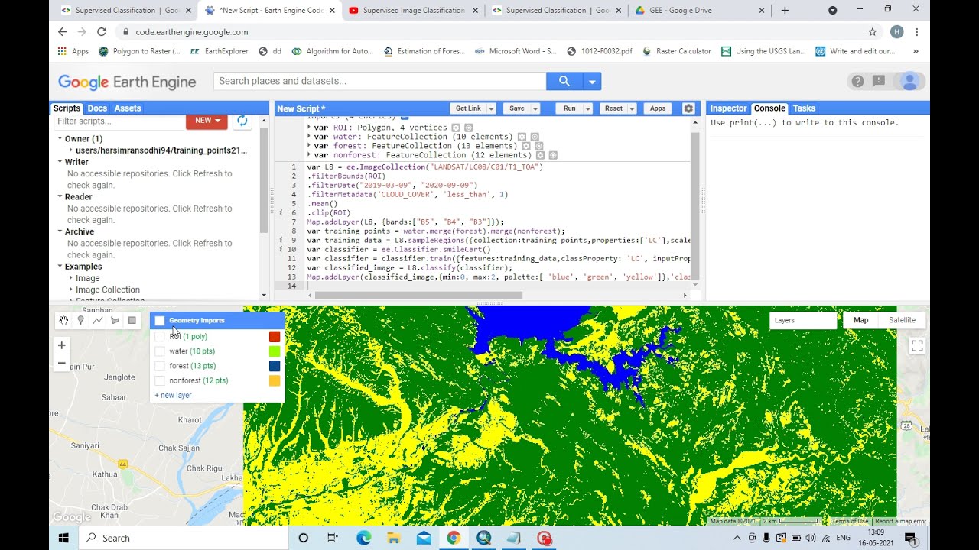This screenshot has height=550, width=979.
Task: Open Microsoft Edge from the taskbar
Action: point(364,538)
